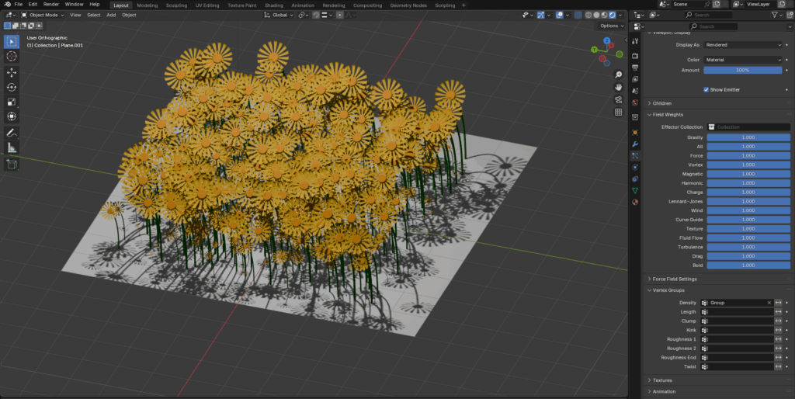
Task: Open the Object properties tab
Action: click(x=635, y=132)
